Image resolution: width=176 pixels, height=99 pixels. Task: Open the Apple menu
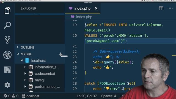click(x=2, y=1)
